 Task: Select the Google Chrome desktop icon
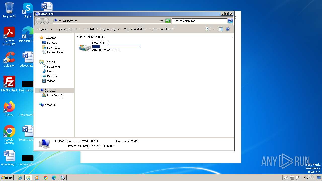click(x=9, y=135)
